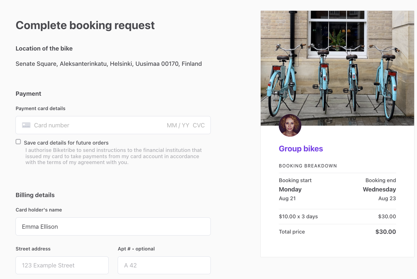The width and height of the screenshot is (417, 279).
Task: Select the CVC security code field
Action: tap(199, 125)
